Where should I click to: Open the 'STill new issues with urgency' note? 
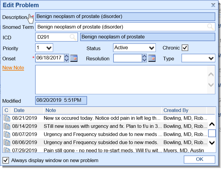[103, 126]
